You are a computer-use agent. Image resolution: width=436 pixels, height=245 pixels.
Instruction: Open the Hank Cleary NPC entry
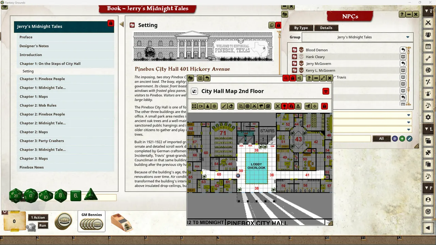[x=345, y=57]
